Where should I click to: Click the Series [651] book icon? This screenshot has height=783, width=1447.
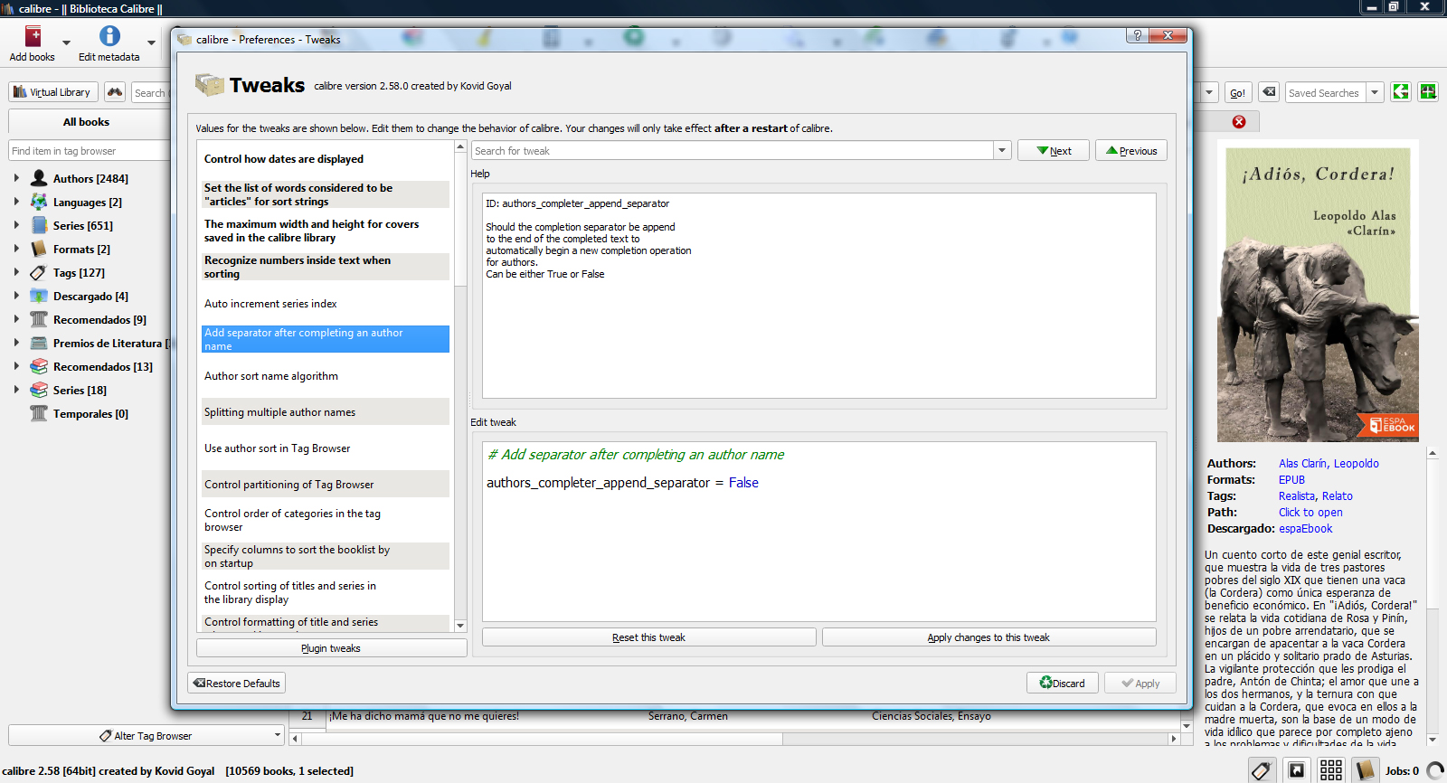click(39, 225)
